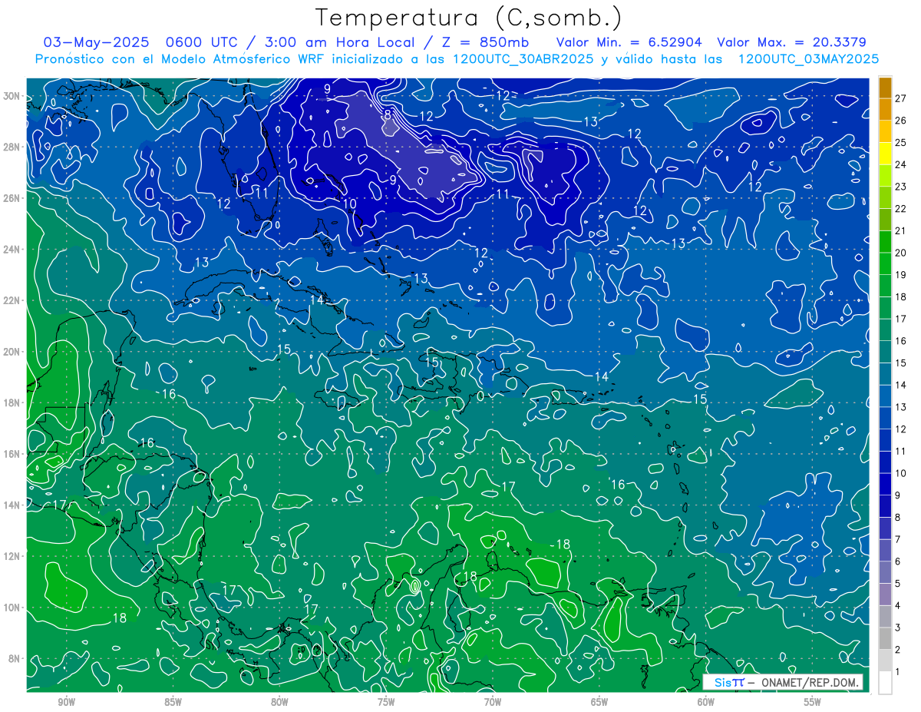Click the '75W' longitude axis label
The height and width of the screenshot is (712, 921).
387,703
